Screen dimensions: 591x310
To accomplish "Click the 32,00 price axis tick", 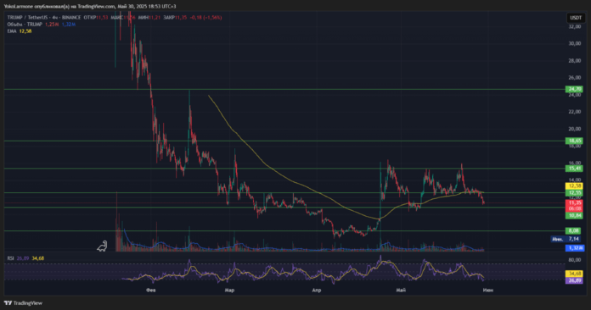I will tap(574, 26).
